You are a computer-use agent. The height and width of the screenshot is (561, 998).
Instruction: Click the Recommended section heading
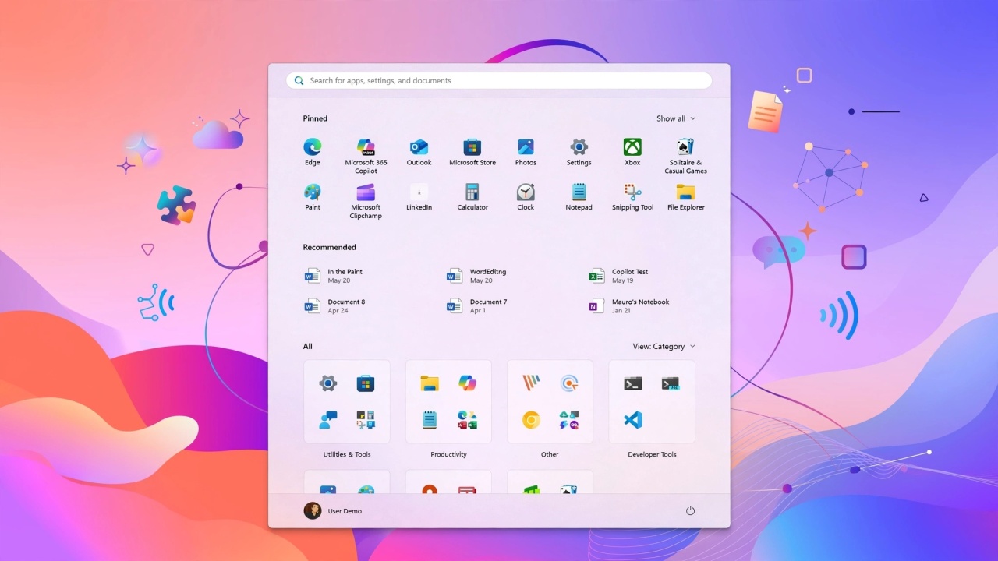click(329, 247)
